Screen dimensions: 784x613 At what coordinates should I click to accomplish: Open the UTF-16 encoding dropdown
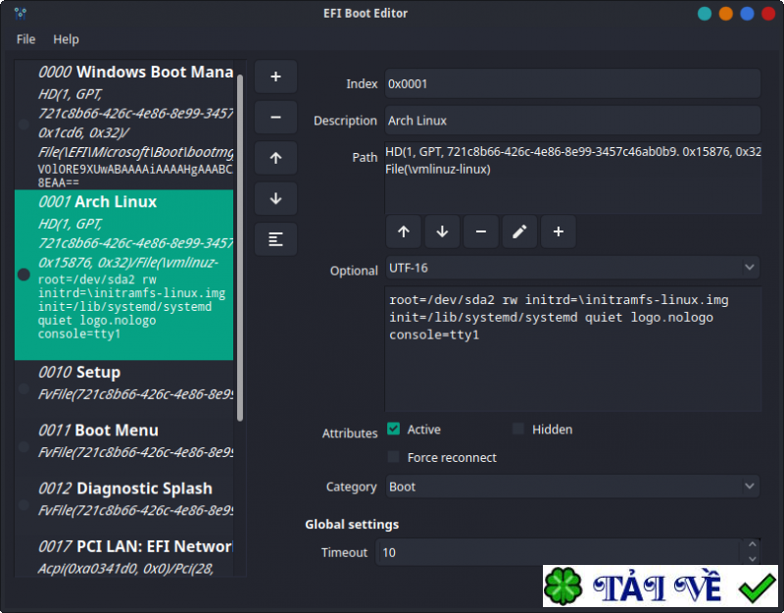571,267
